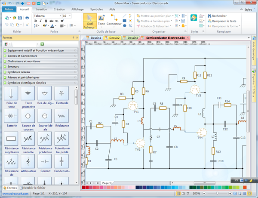Image resolution: width=258 pixels, height=198 pixels.
Task: Open the Insertion ribbon tab
Action: coord(41,9)
